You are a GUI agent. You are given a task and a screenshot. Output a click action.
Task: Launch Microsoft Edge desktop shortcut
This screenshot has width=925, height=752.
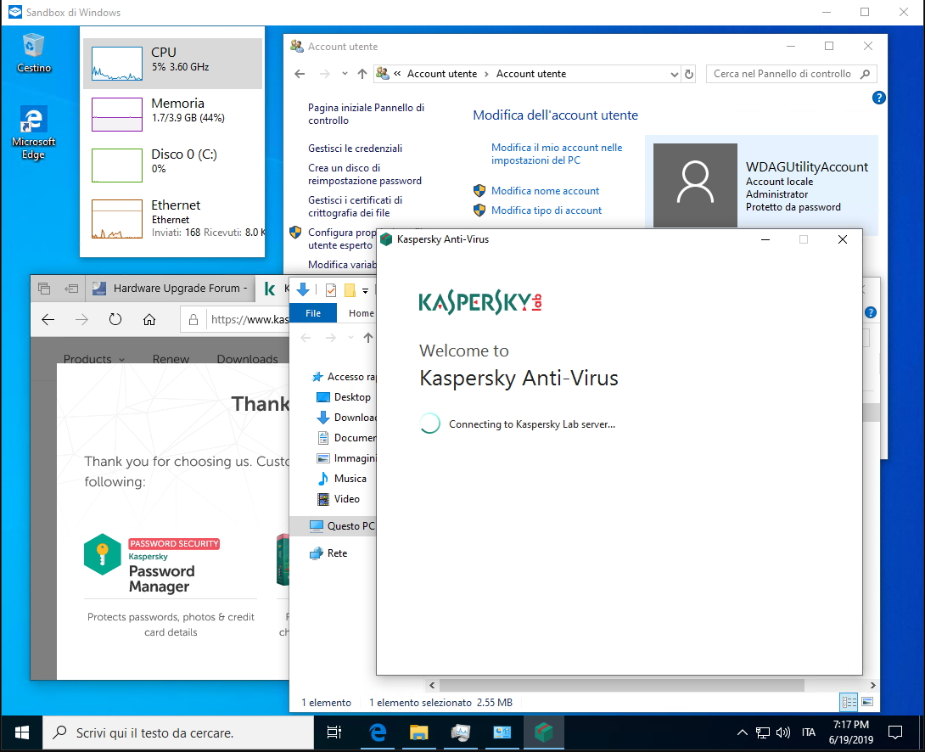click(x=34, y=132)
